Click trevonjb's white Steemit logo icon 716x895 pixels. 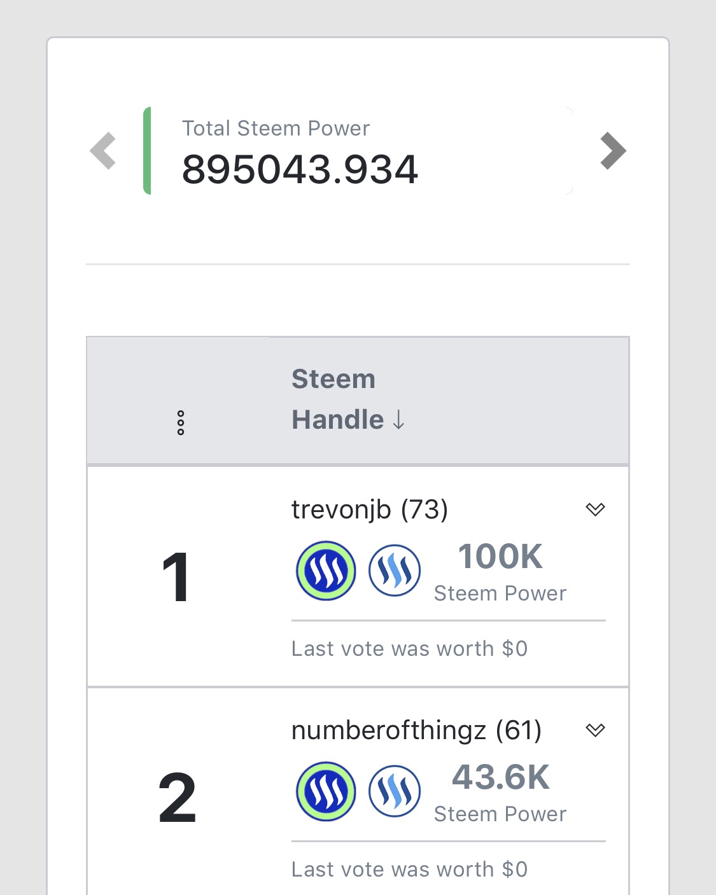click(x=395, y=571)
